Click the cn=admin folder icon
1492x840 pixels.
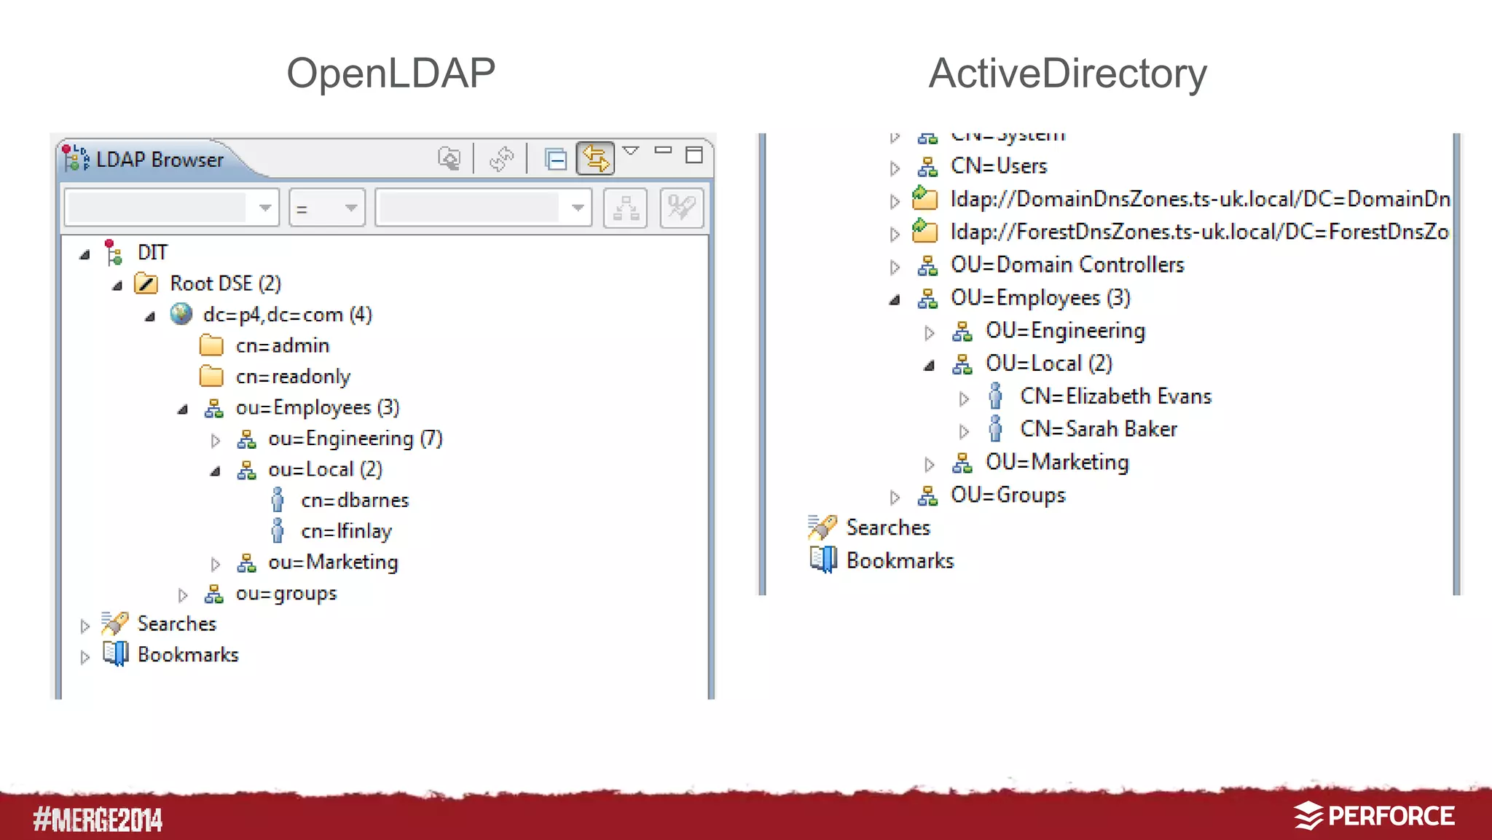[211, 345]
